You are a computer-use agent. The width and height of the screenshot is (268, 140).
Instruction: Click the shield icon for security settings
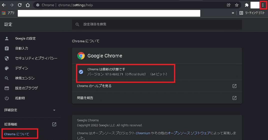point(7,58)
